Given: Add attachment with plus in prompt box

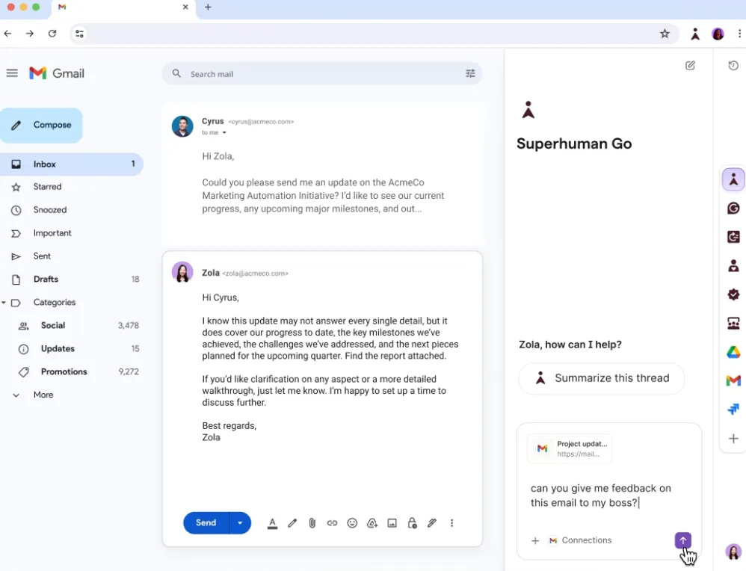Looking at the screenshot, I should click(535, 541).
